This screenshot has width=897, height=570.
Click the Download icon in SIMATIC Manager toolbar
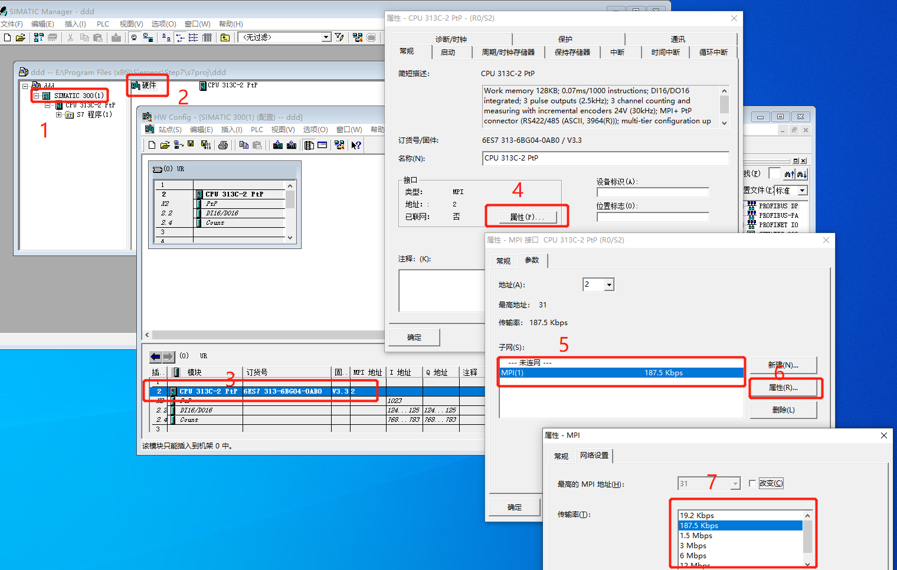pos(116,37)
